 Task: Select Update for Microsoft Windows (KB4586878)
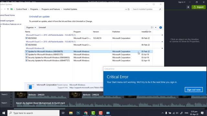89,52
